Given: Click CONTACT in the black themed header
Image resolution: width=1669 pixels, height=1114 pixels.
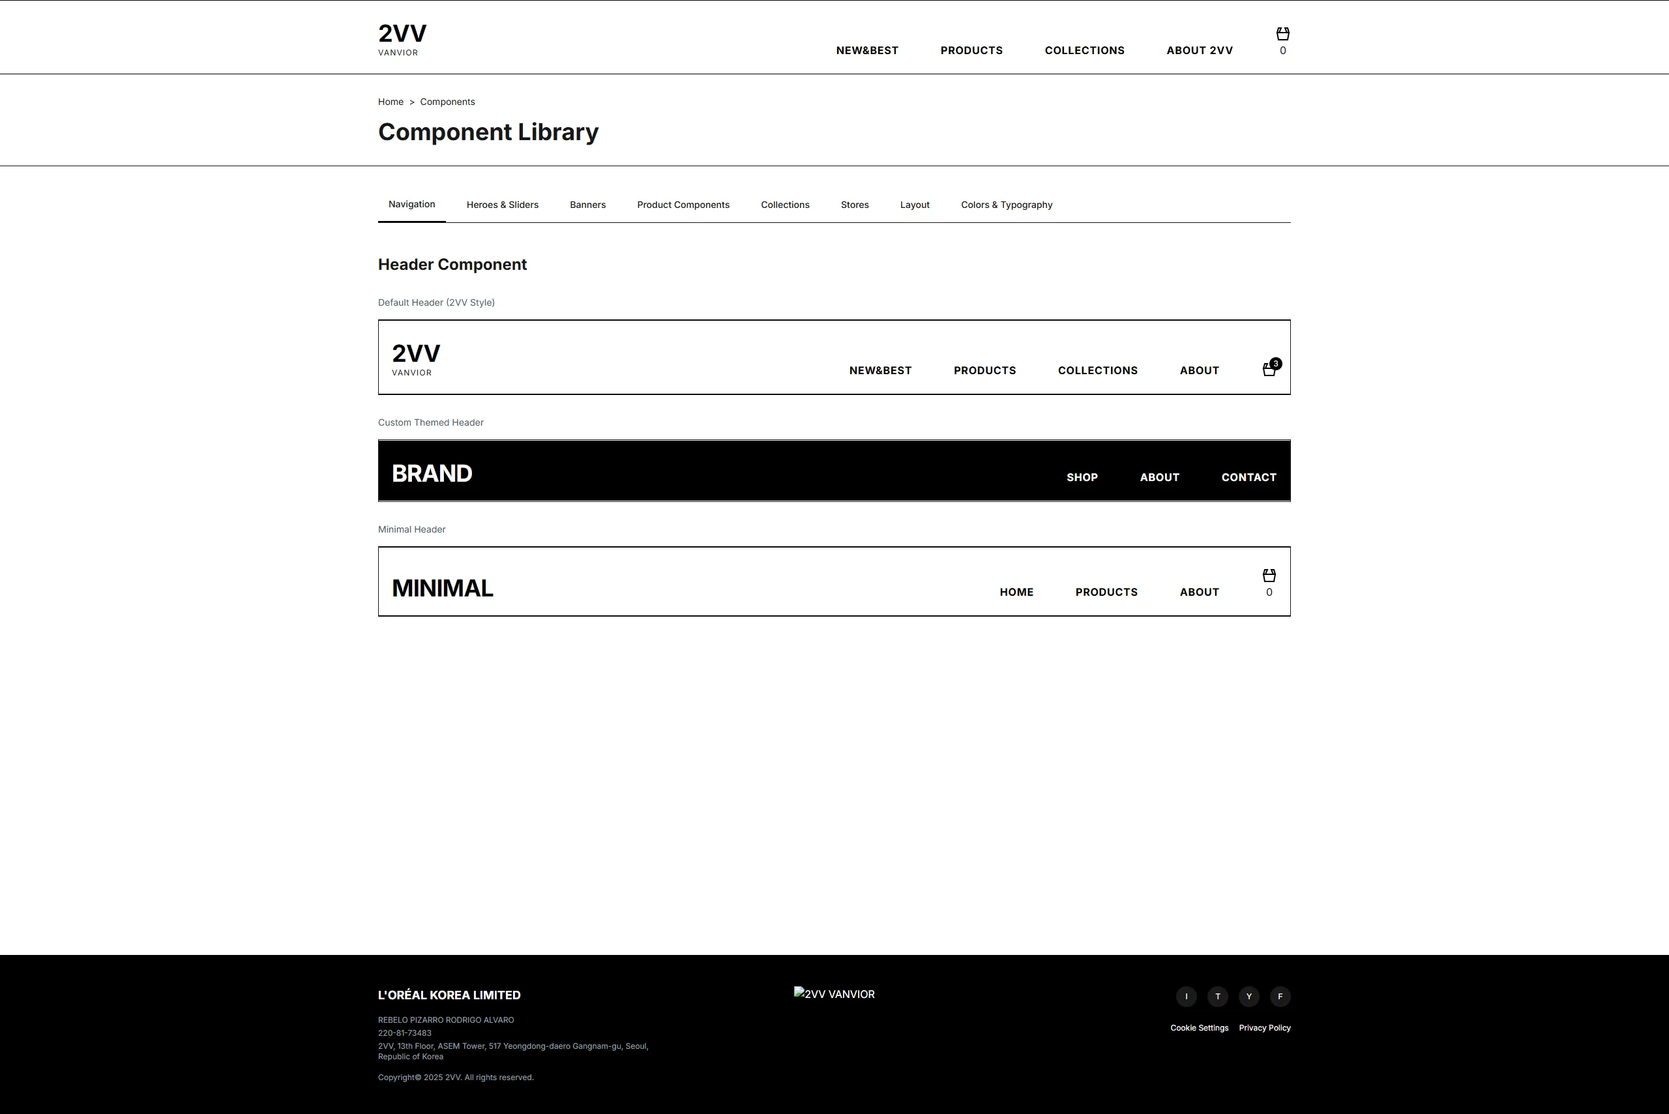Looking at the screenshot, I should tap(1249, 477).
